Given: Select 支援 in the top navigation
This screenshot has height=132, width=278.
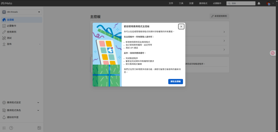Looking at the screenshot, I should (191, 3).
